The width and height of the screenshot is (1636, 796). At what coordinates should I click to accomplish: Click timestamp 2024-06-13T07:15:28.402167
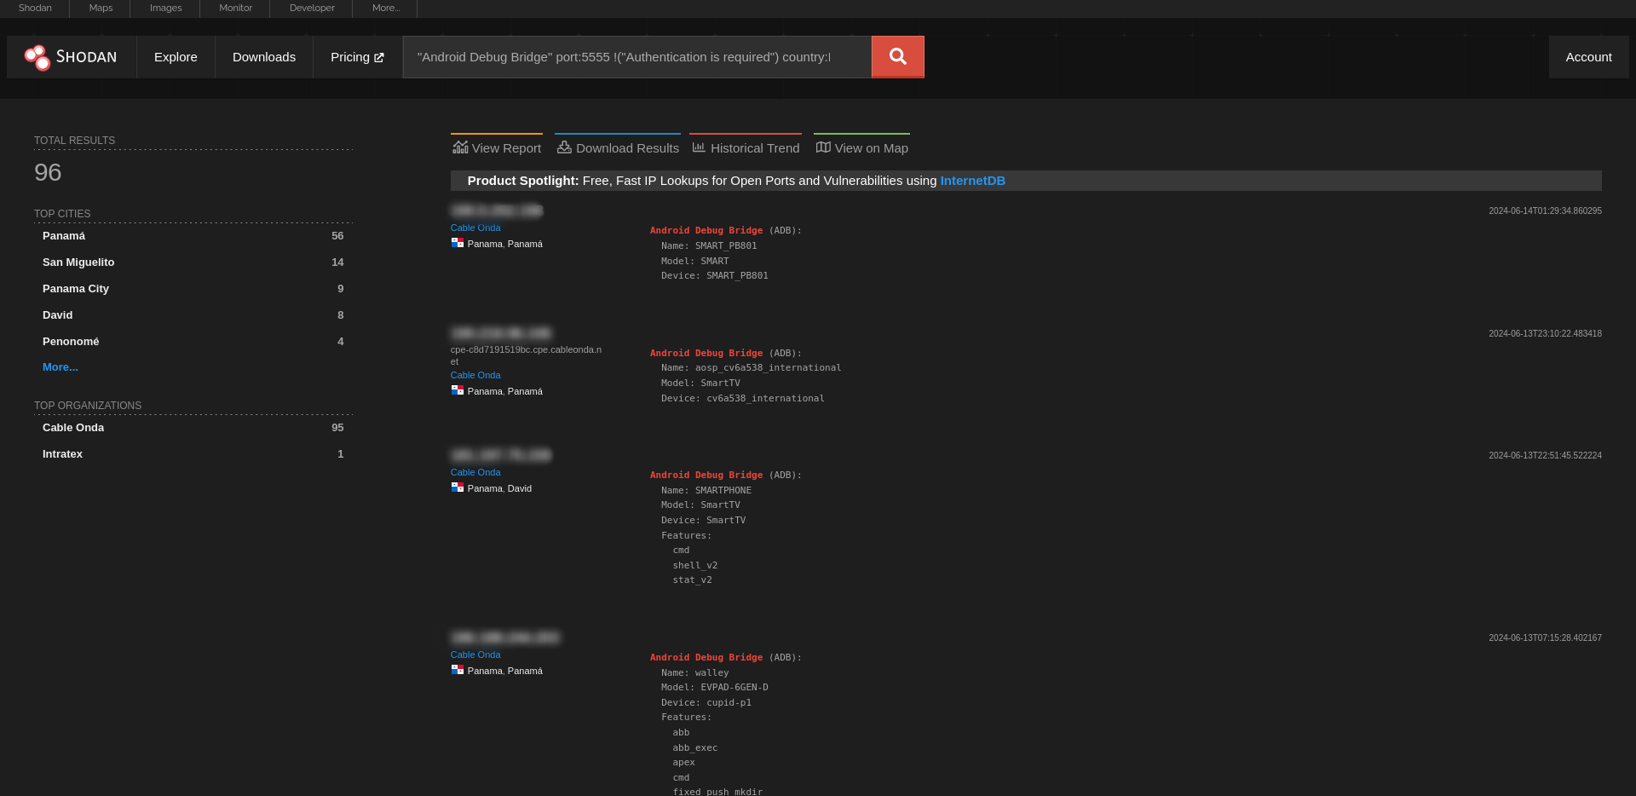point(1545,637)
